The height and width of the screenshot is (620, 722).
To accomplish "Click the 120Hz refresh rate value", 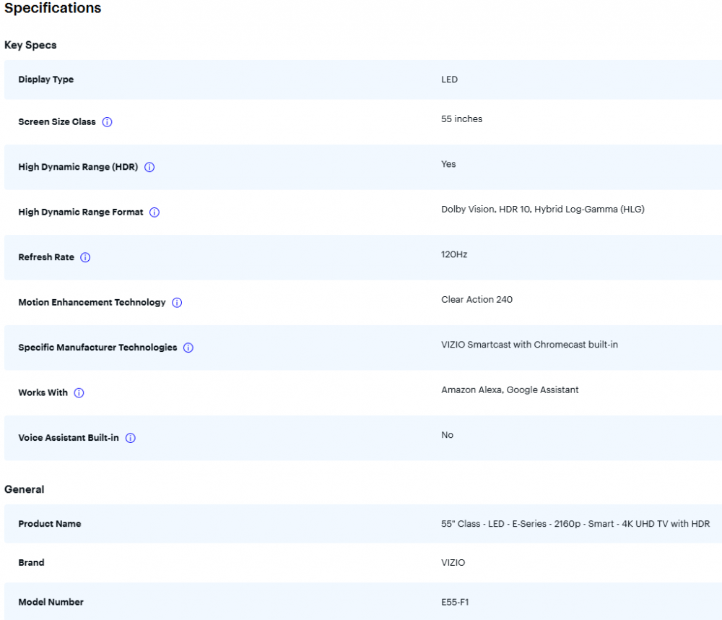I will [454, 254].
